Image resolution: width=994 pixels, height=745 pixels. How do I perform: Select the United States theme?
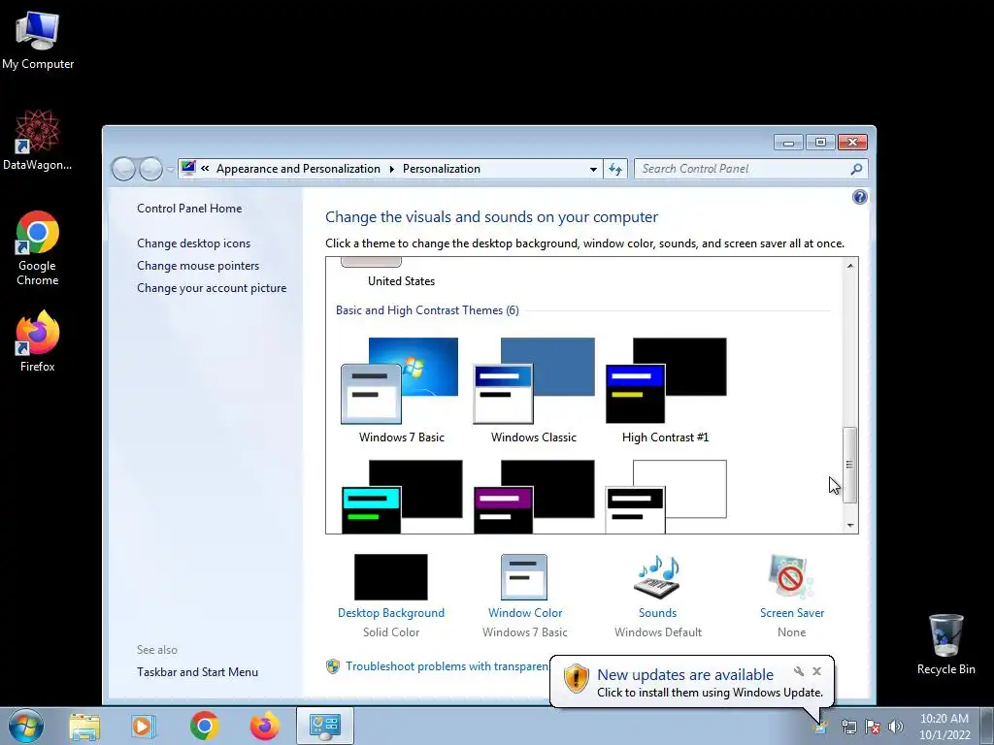(401, 274)
